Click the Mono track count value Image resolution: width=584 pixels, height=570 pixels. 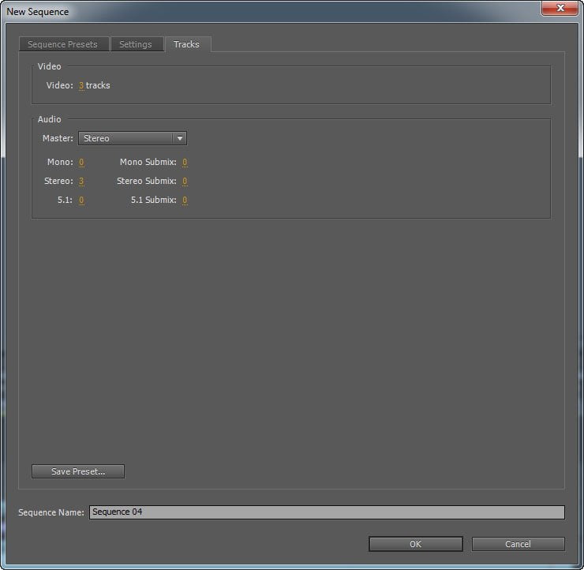point(81,163)
